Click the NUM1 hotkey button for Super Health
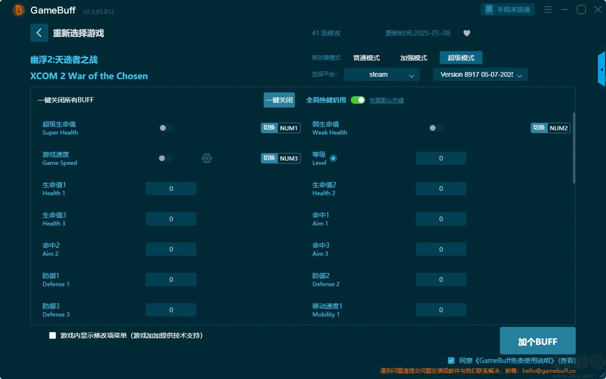This screenshot has height=379, width=606. point(281,128)
